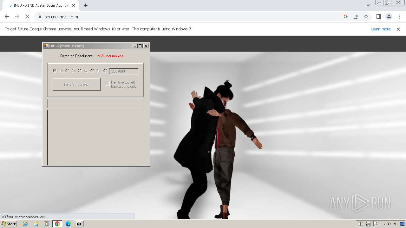Click the Action Center flag icon
Screen dimensions: 406x228
click(376, 224)
